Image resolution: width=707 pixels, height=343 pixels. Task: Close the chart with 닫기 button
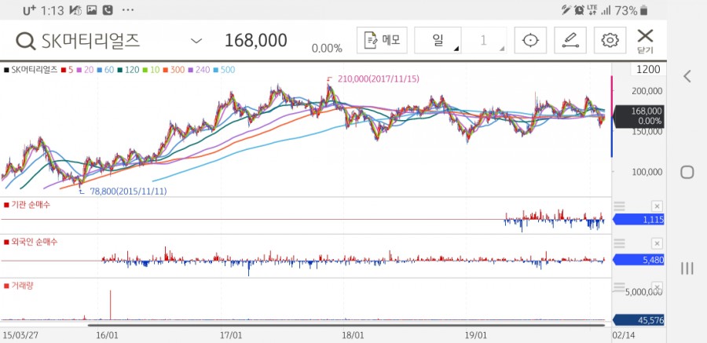pos(645,41)
